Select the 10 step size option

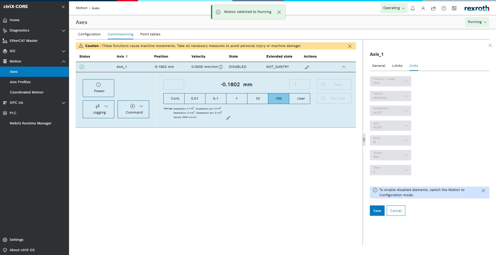(x=257, y=99)
